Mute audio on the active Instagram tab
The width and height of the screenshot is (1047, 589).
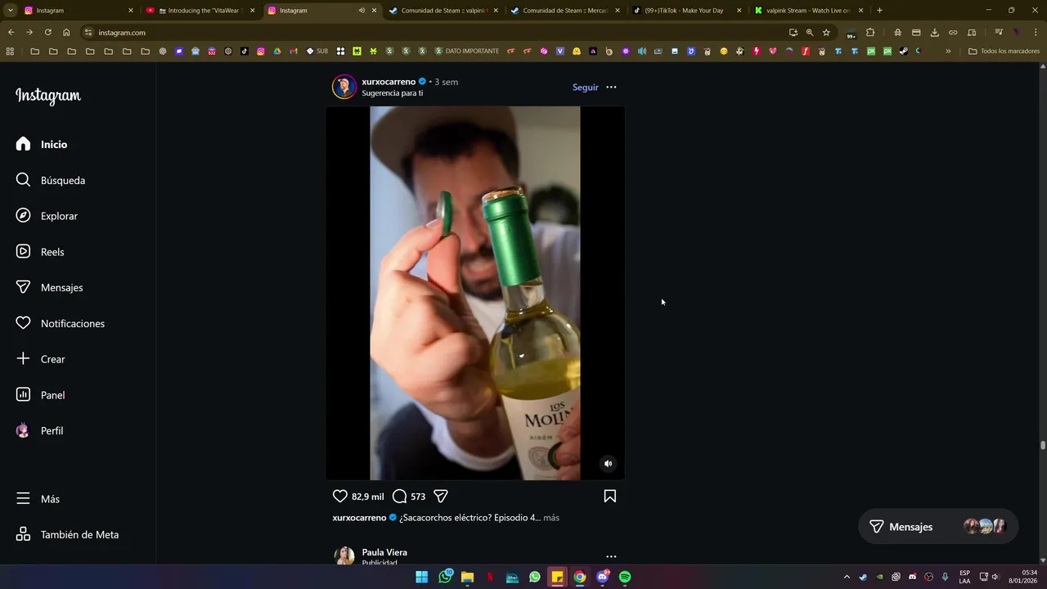(362, 11)
